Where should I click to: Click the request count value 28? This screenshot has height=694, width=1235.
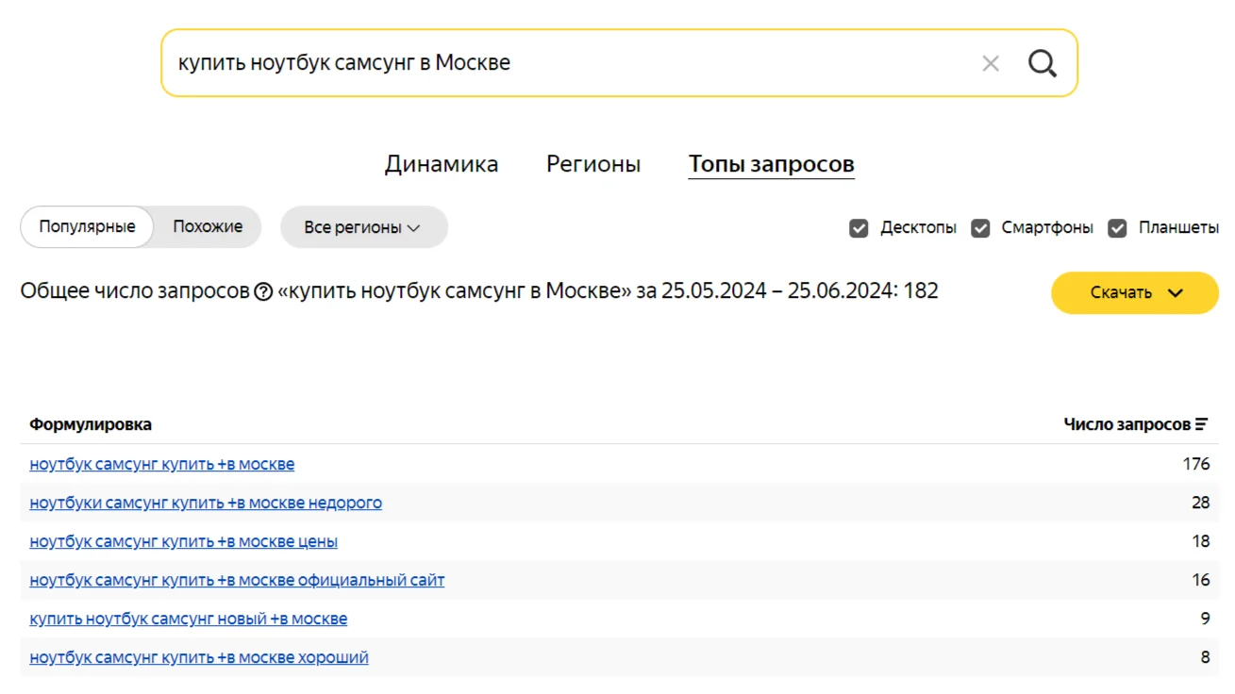(x=1200, y=503)
